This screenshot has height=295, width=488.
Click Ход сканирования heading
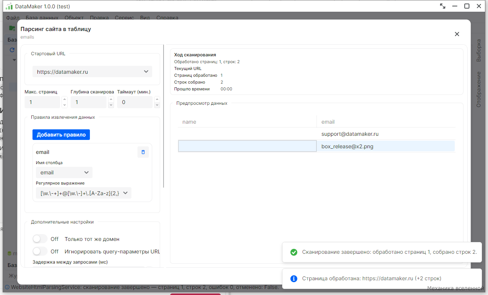click(x=195, y=55)
